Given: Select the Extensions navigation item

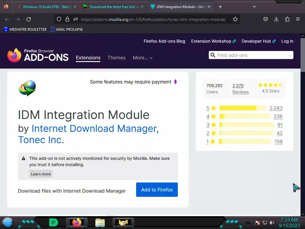Looking at the screenshot, I should 88,58.
